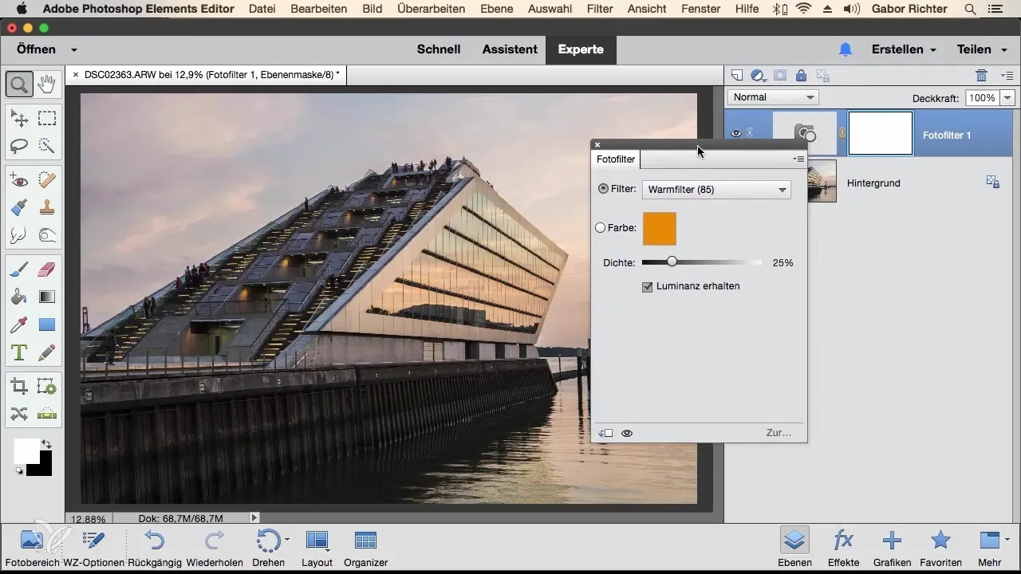Click the Hintergrund layer lock icon
The width and height of the screenshot is (1021, 574).
click(992, 183)
